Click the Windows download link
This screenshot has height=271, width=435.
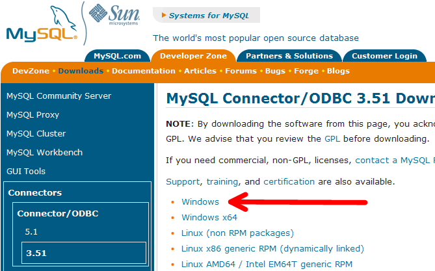(x=200, y=202)
